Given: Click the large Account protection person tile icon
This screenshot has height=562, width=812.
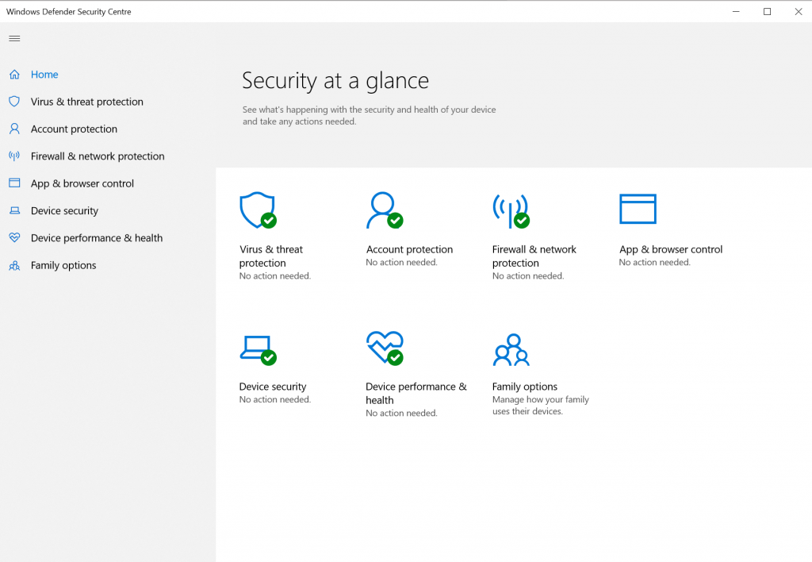Looking at the screenshot, I should coord(385,210).
